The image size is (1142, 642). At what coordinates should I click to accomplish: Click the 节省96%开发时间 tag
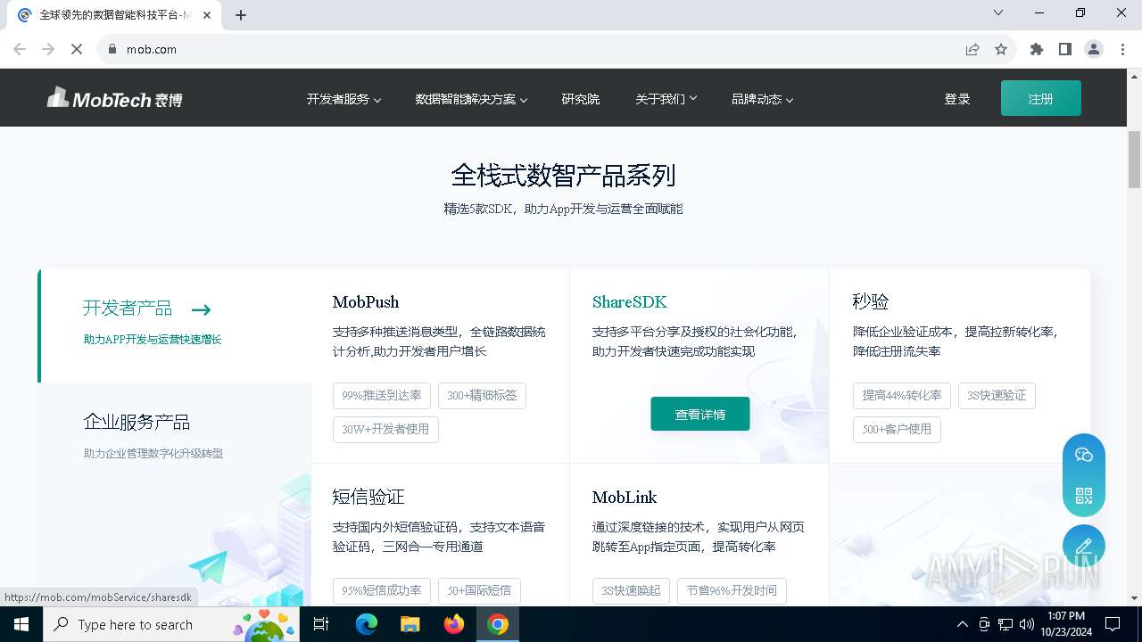point(732,590)
